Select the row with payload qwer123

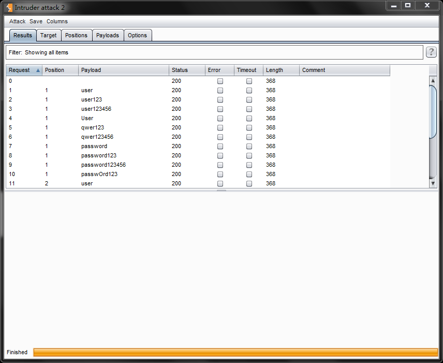pyautogui.click(x=198, y=127)
